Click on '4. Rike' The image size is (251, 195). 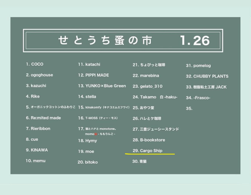pos(33,96)
